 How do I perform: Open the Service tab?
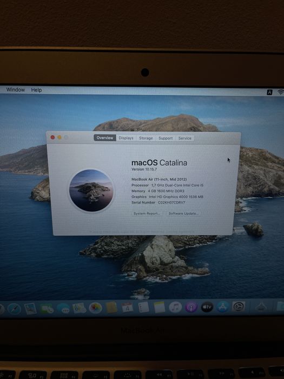click(x=185, y=138)
